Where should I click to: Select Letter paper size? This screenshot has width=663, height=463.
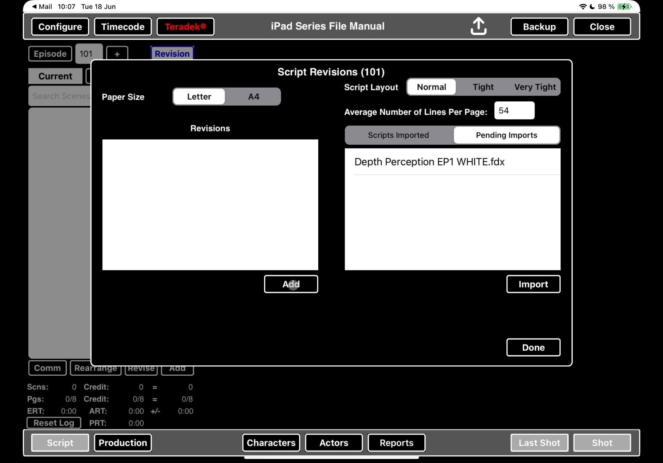[x=199, y=97]
